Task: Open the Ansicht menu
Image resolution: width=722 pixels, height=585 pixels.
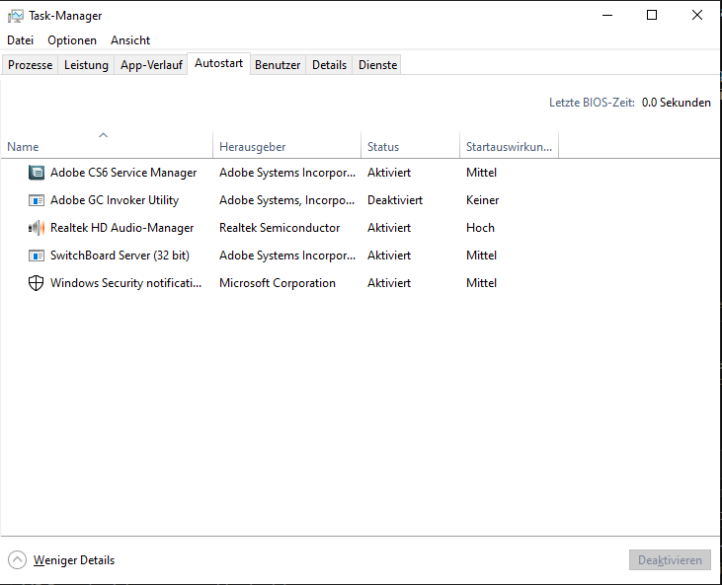Action: 130,40
